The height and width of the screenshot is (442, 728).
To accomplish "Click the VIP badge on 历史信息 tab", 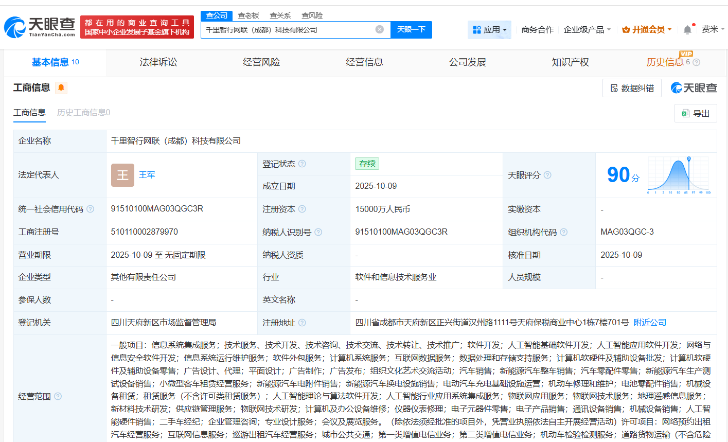I will [x=685, y=55].
